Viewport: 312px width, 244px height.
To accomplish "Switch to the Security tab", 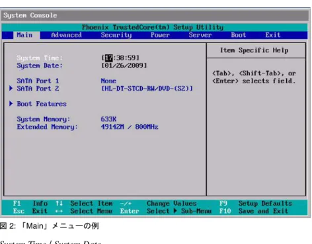I will point(116,35).
